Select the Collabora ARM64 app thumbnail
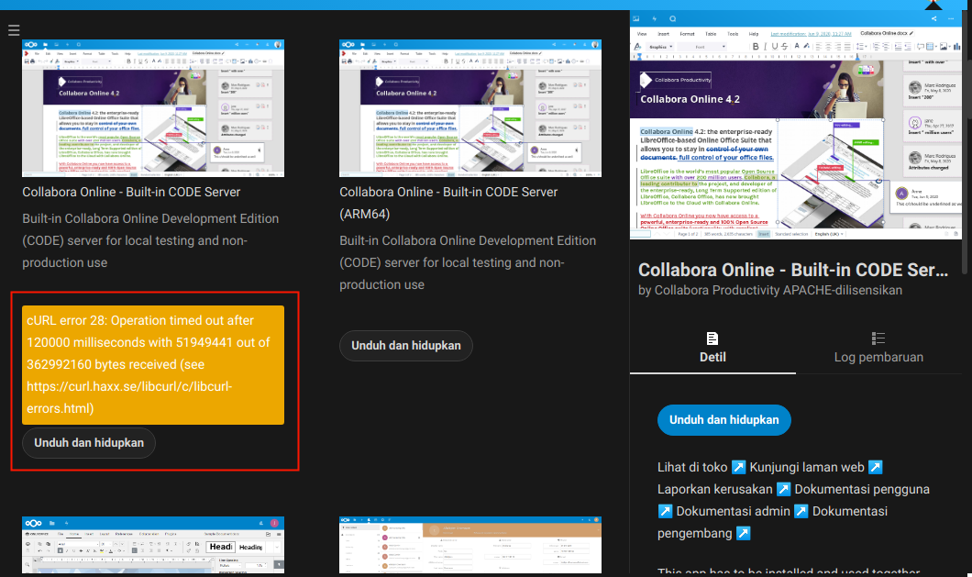Viewport: 972px width, 577px height. pyautogui.click(x=470, y=108)
